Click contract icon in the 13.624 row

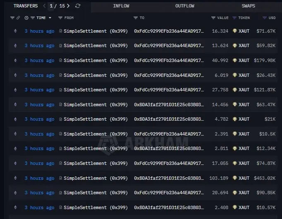[x=61, y=45]
